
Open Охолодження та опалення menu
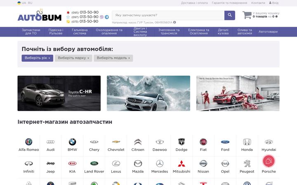[109, 32]
